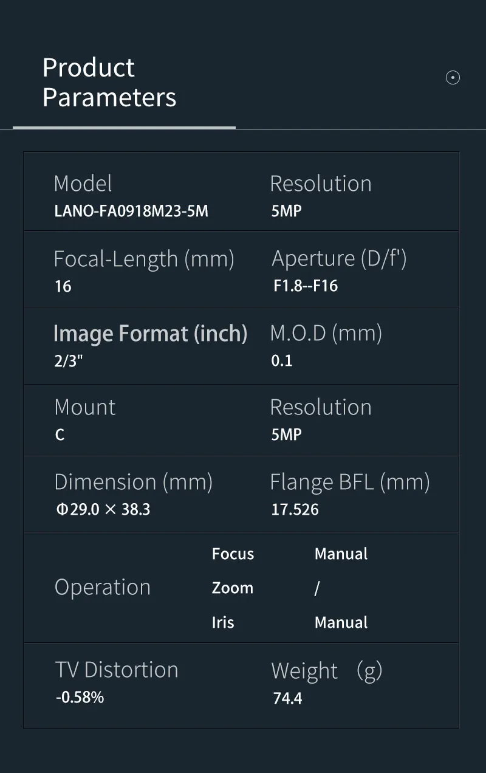Click the Mount label
This screenshot has height=773, width=486.
(85, 407)
